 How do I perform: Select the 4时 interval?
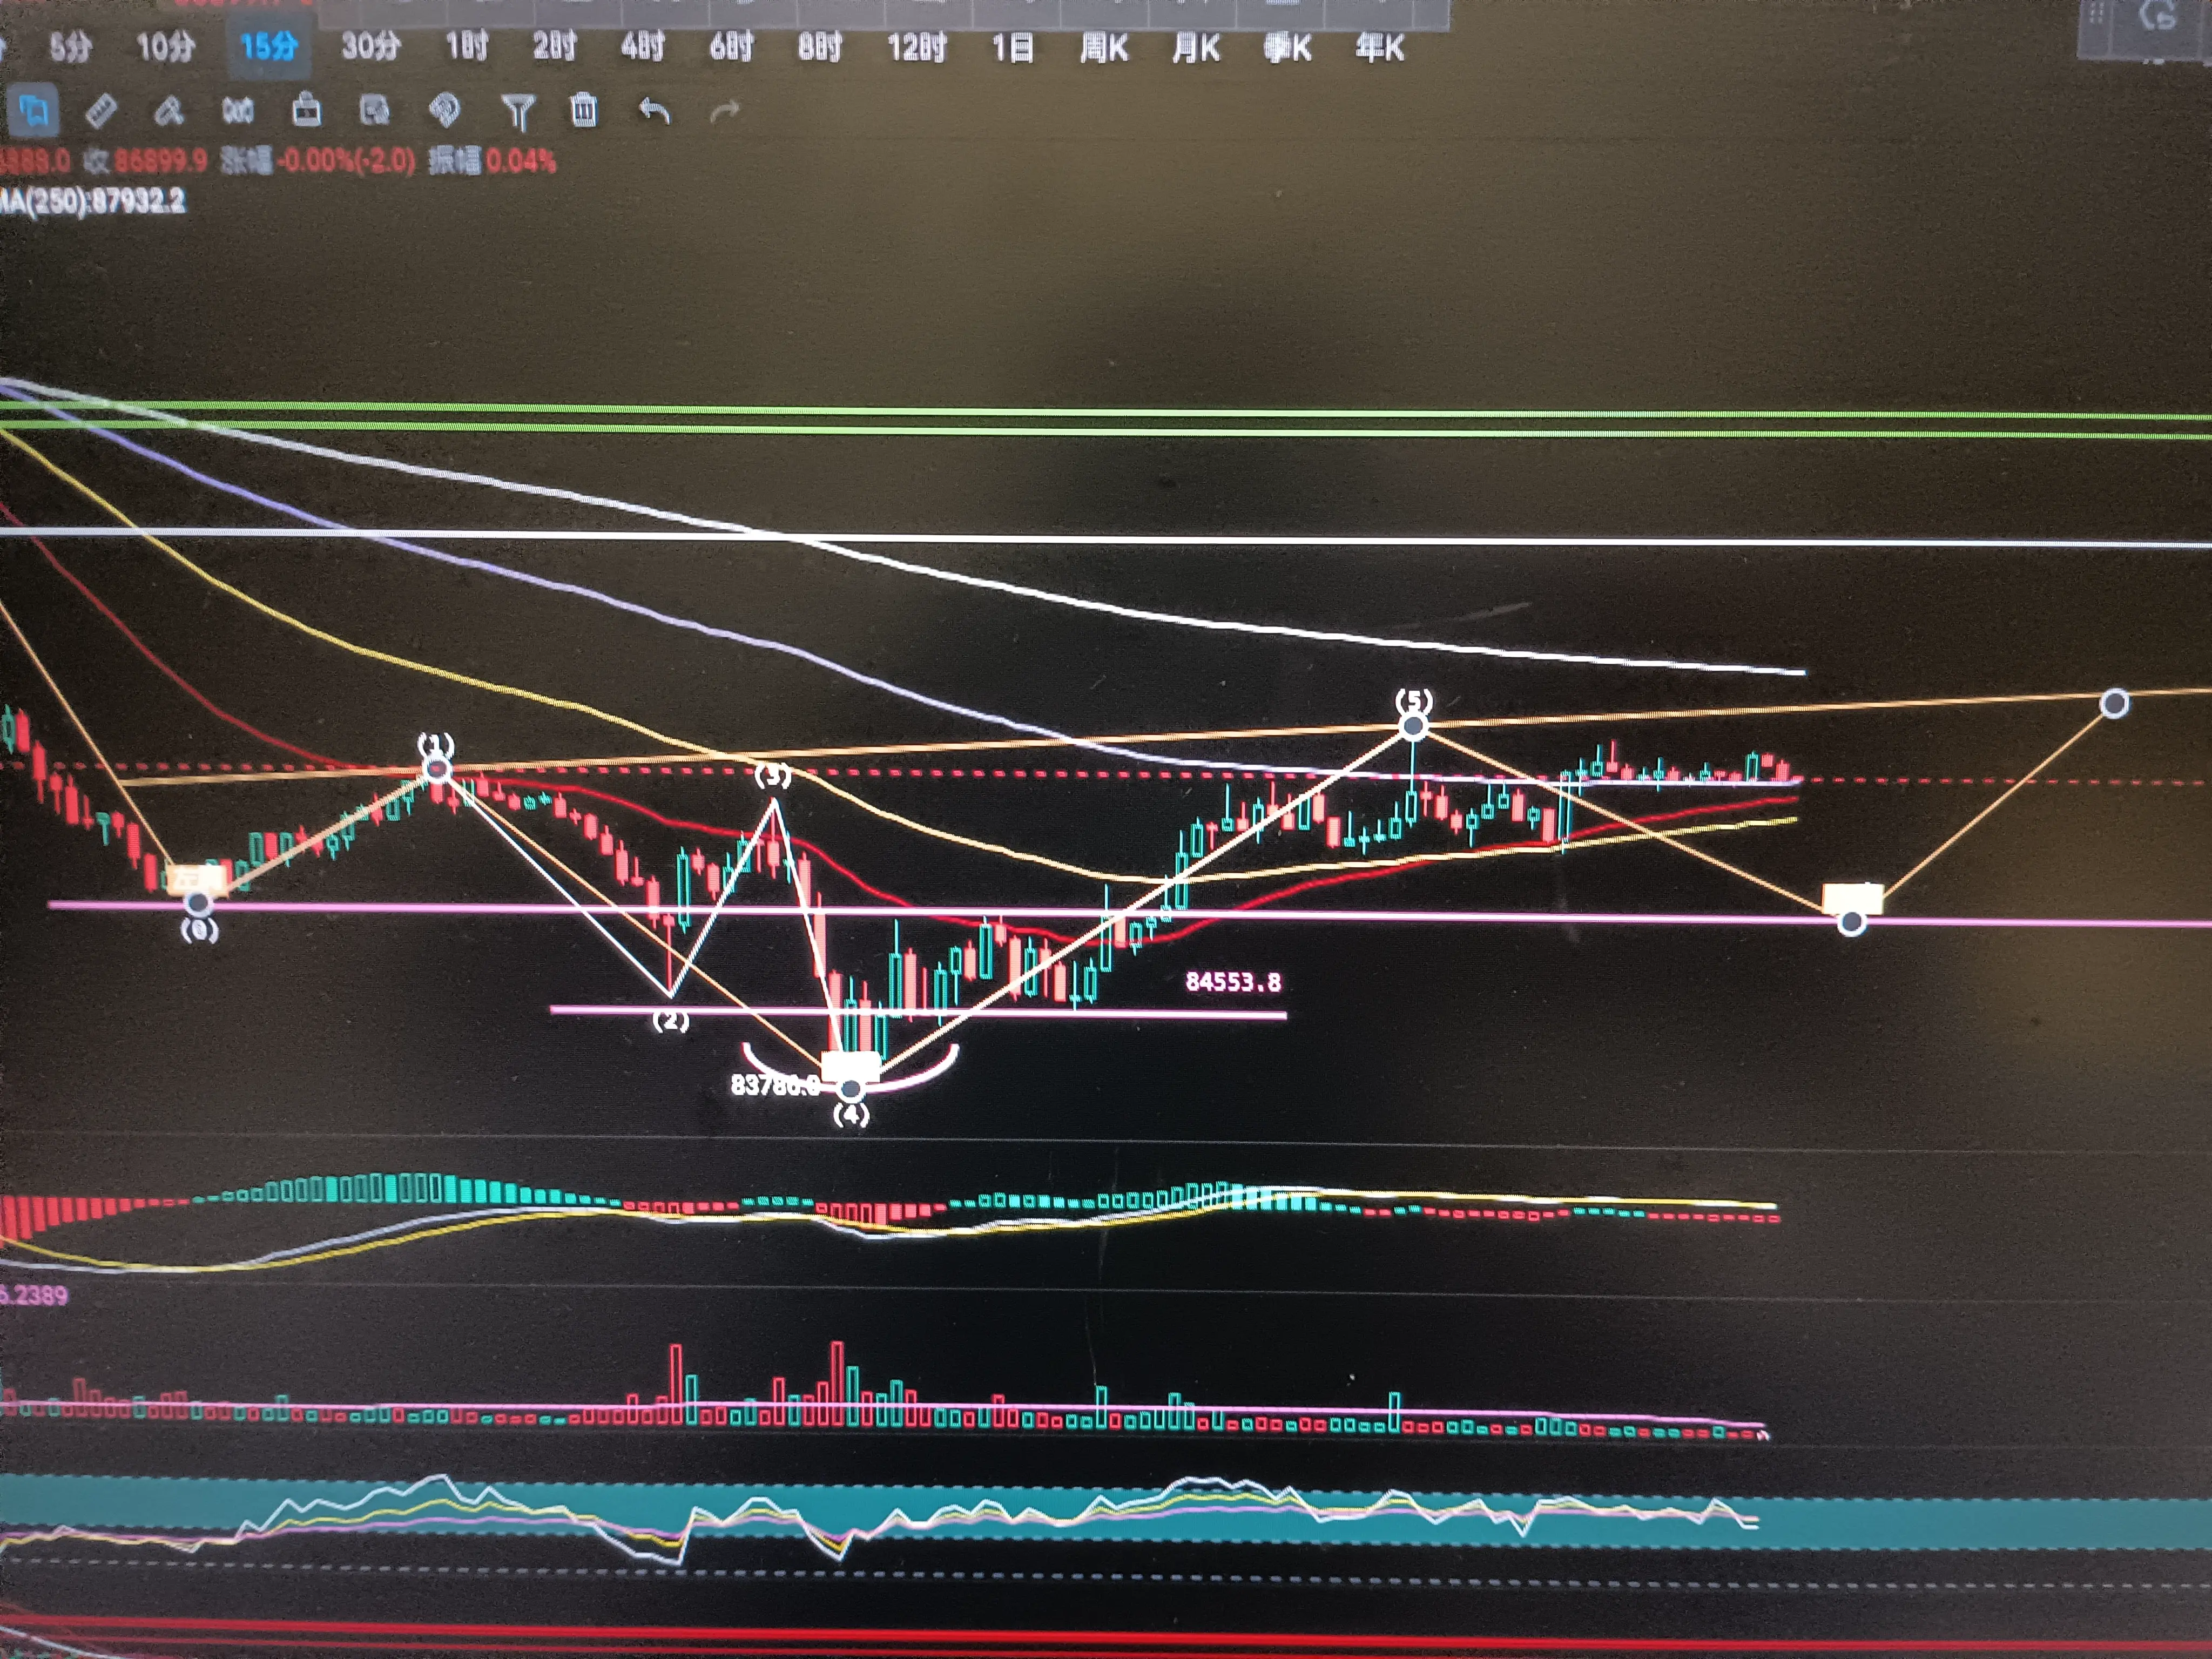pos(642,46)
